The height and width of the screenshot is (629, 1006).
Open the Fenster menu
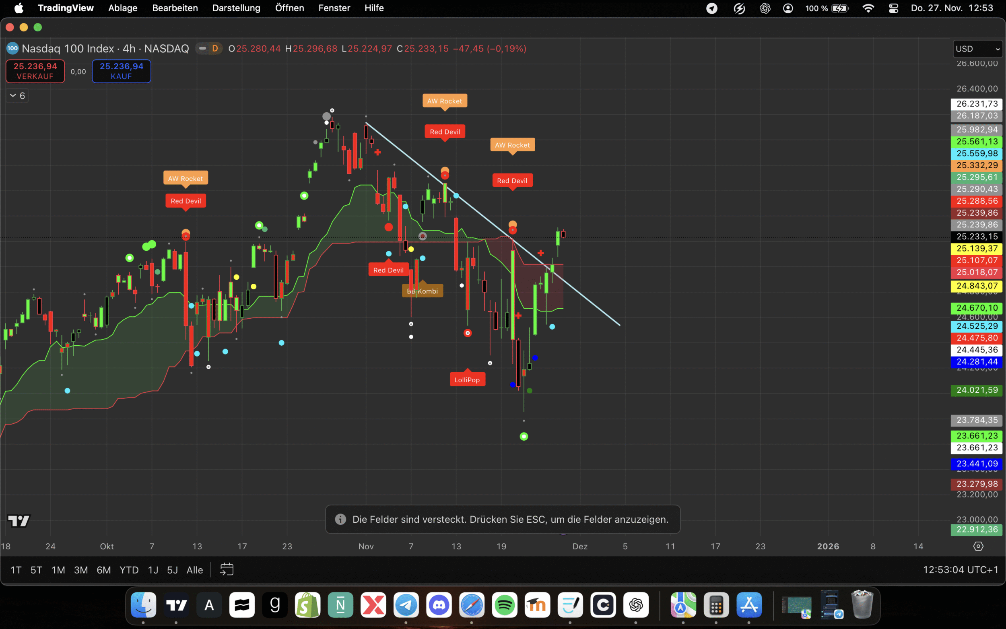click(334, 8)
